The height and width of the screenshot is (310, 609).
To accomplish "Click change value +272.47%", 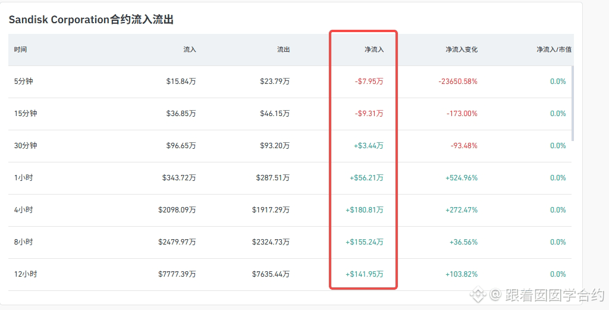I will point(462,210).
